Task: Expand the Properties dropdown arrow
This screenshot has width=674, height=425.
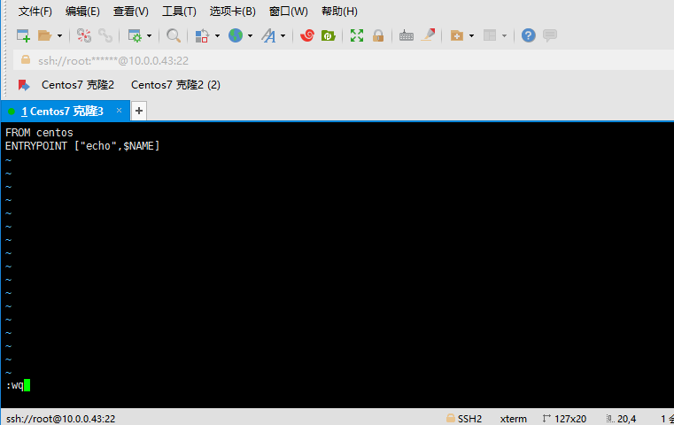Action: point(149,35)
